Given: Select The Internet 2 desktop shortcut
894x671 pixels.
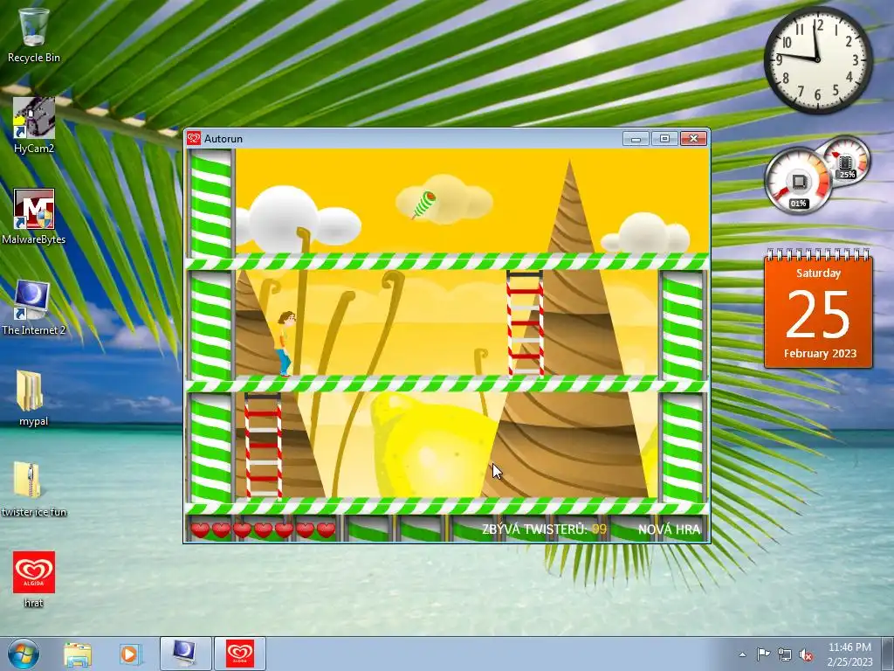Looking at the screenshot, I should pos(34,307).
